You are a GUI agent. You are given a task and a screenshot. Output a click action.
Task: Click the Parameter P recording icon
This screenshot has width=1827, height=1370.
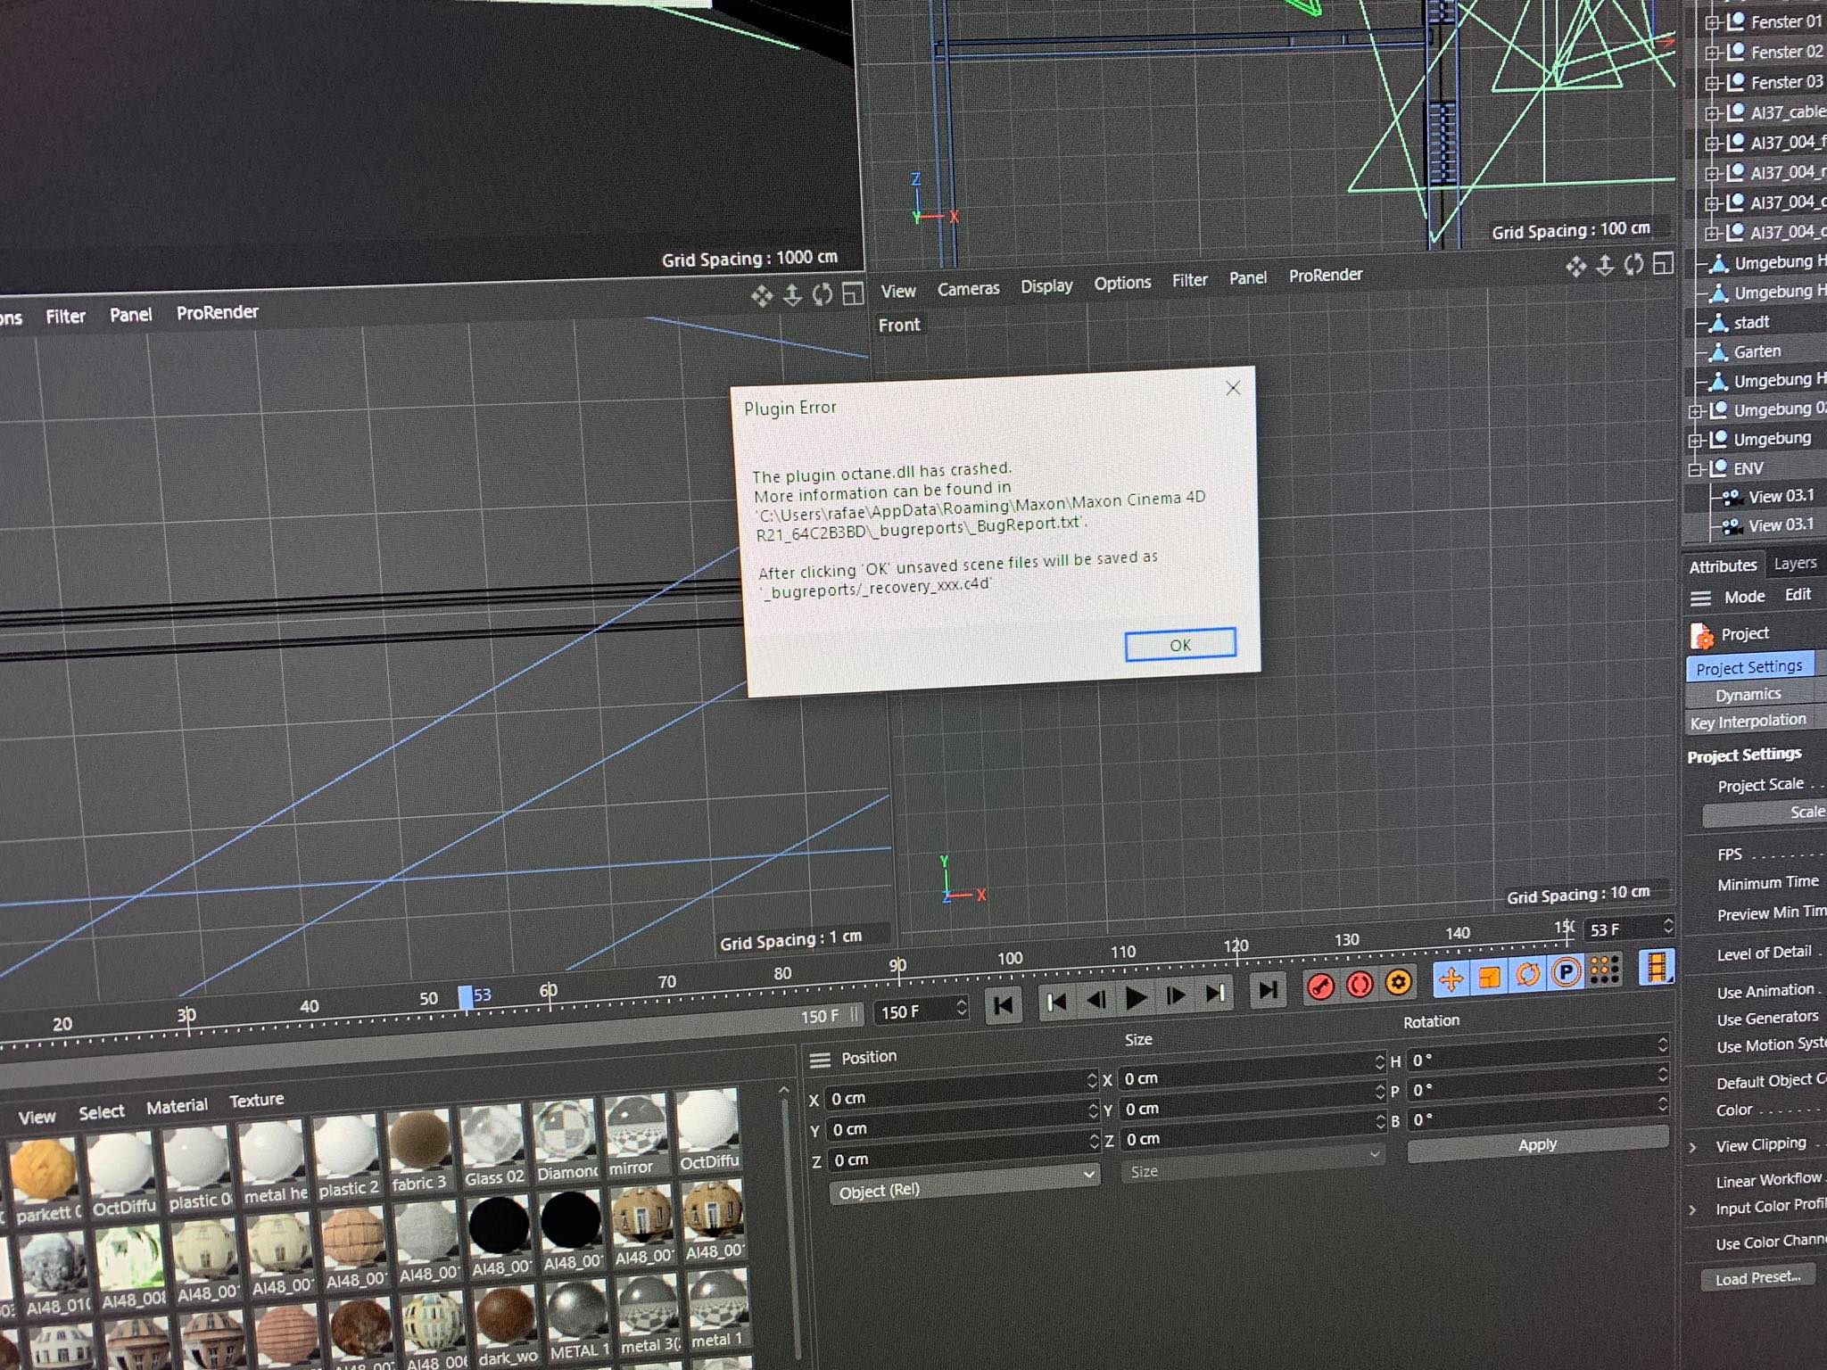[x=1566, y=971]
